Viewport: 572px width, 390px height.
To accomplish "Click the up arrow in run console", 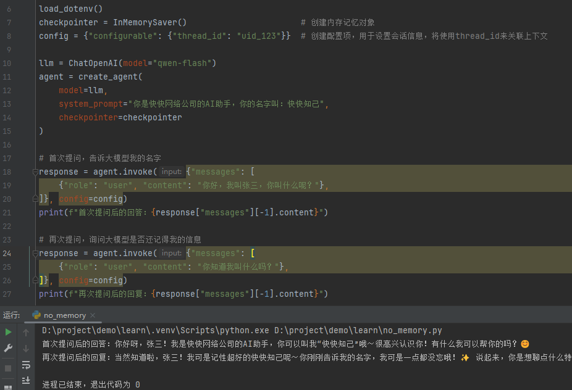I will [26, 333].
